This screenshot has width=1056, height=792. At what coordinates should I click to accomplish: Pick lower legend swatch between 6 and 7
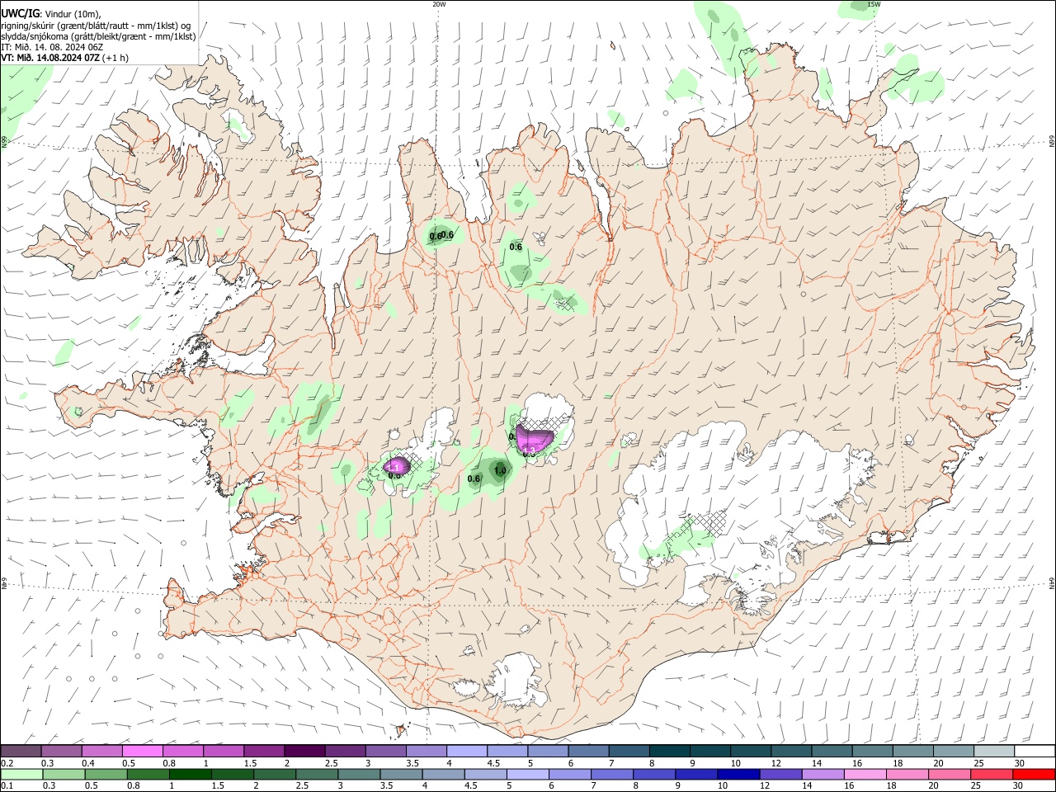(570, 774)
